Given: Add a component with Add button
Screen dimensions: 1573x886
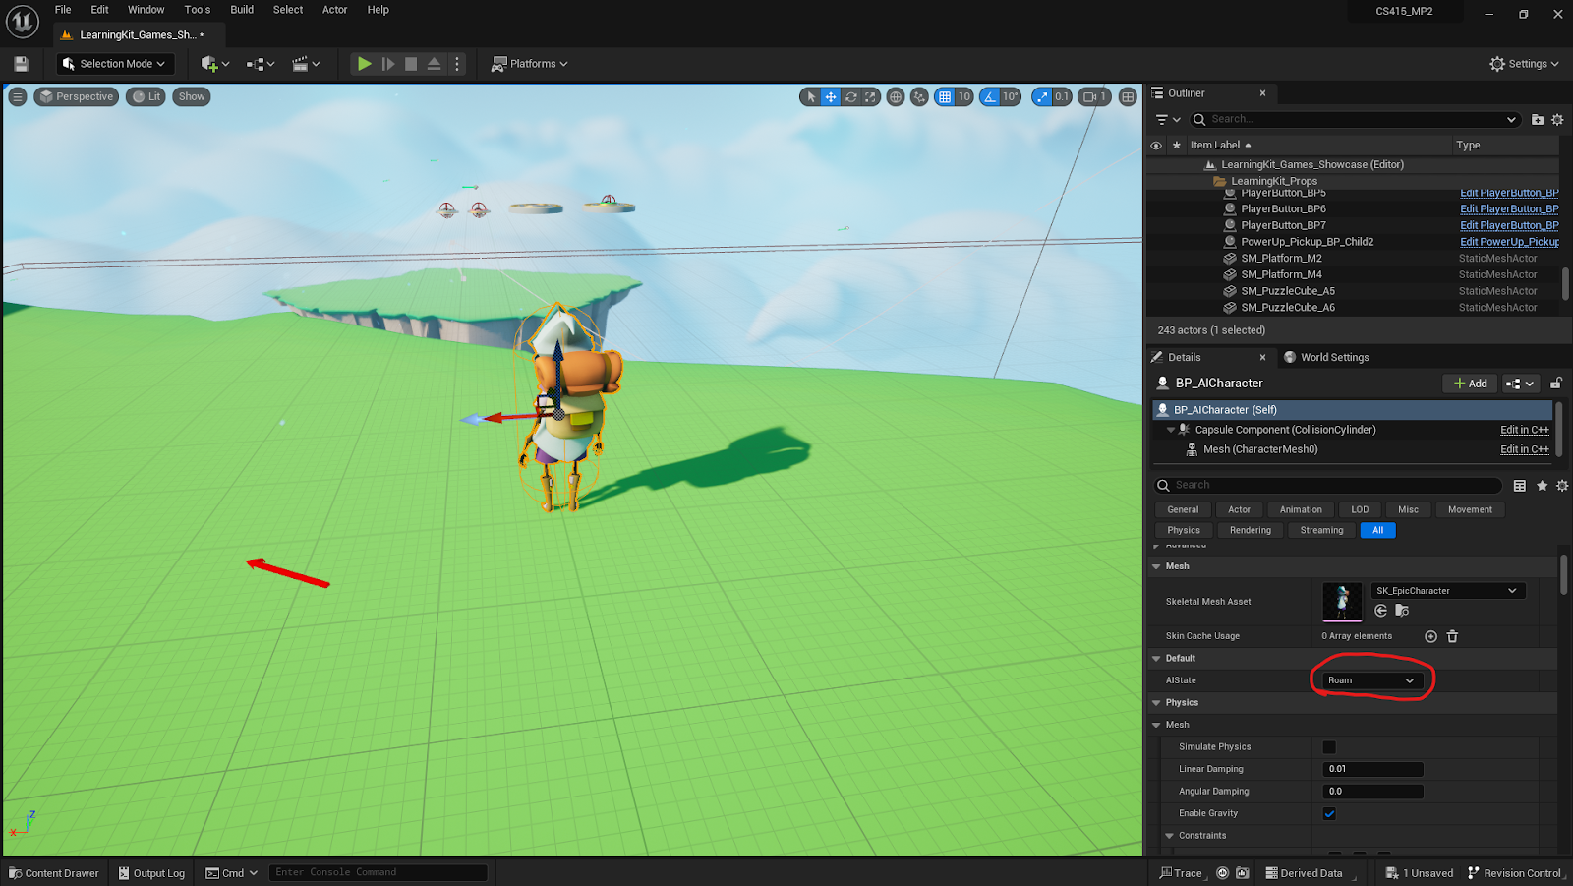Looking at the screenshot, I should point(1470,384).
